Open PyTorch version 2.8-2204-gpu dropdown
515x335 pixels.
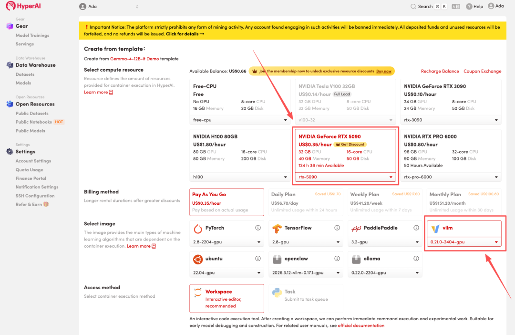(227, 242)
